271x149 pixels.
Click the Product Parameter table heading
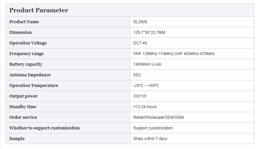(x=39, y=10)
